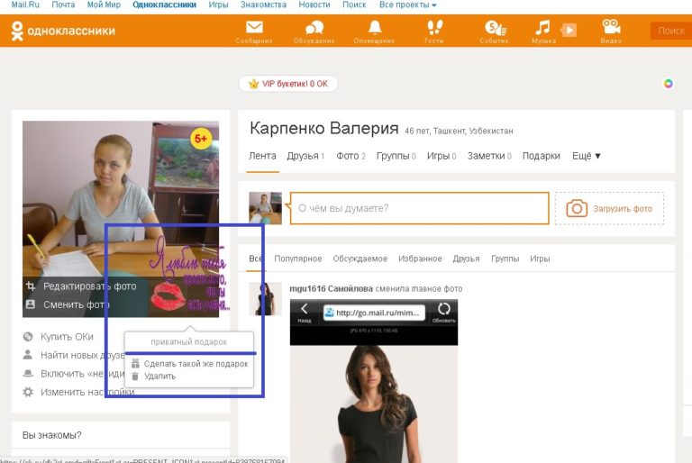Image resolution: width=692 pixels, height=463 pixels.
Task: Select the Игры feed filter
Action: tap(540, 259)
